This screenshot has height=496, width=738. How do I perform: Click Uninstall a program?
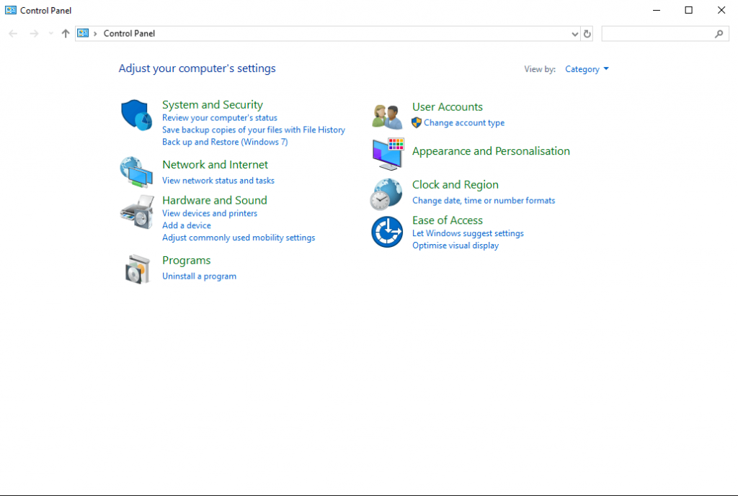(200, 276)
